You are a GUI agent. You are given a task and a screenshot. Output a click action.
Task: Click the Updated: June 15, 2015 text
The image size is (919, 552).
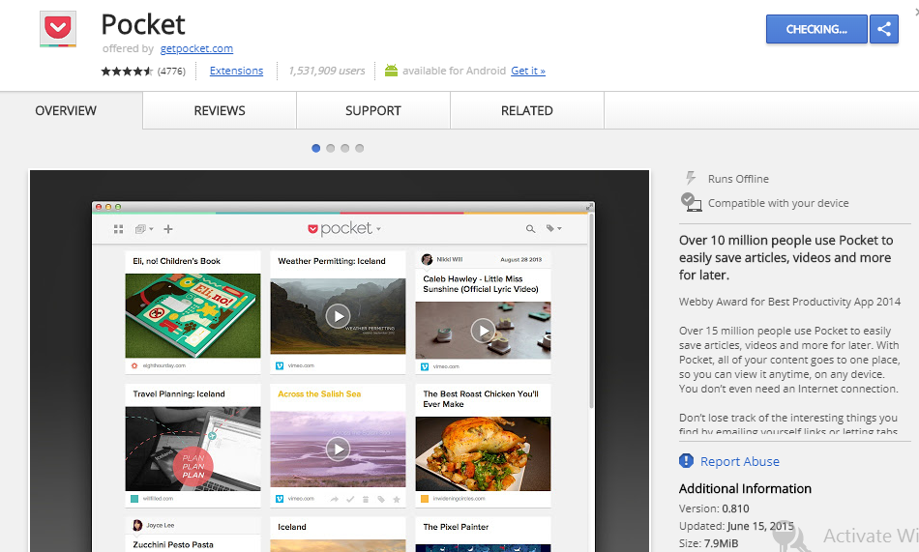736,526
